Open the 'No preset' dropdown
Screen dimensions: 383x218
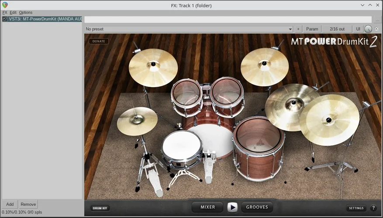(x=189, y=29)
